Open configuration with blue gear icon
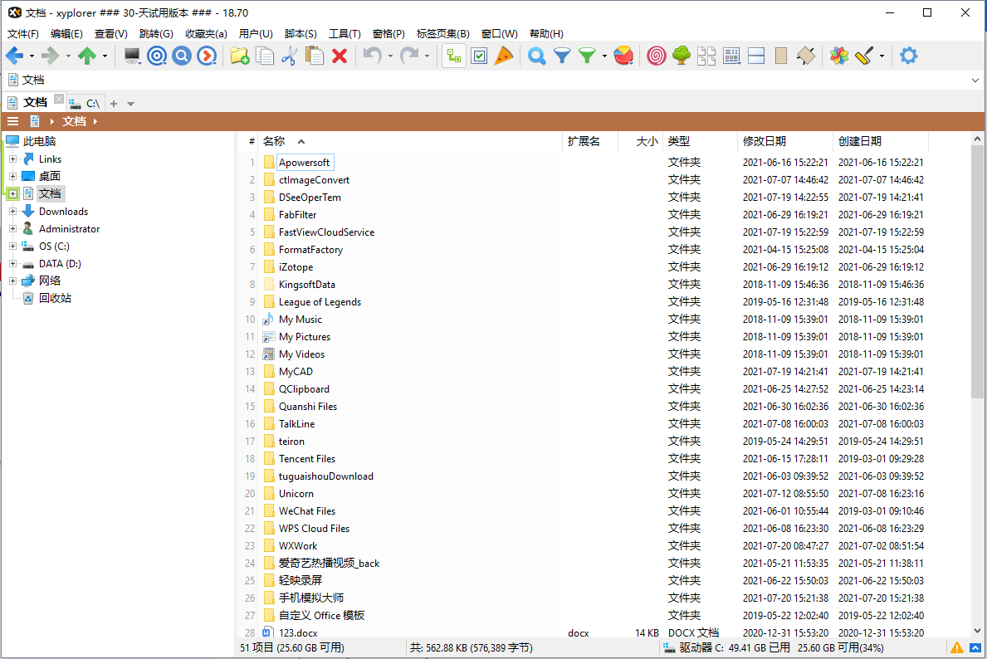Image resolution: width=987 pixels, height=659 pixels. click(x=908, y=56)
